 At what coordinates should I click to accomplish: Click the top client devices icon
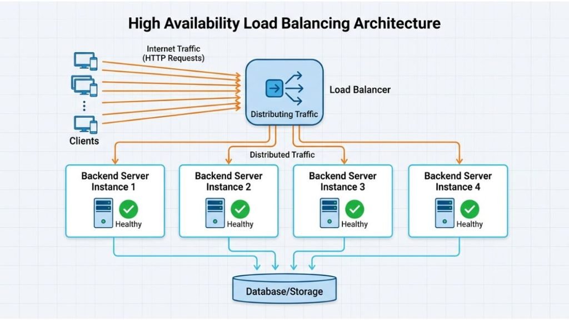click(x=86, y=61)
